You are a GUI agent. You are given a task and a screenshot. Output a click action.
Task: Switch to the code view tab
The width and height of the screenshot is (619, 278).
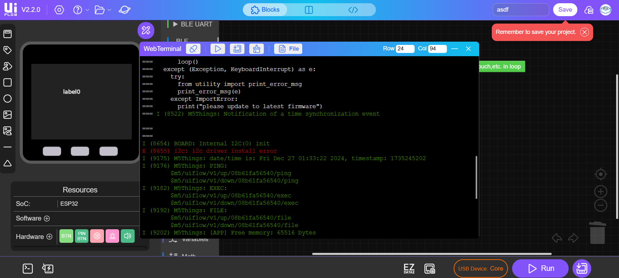[x=353, y=10]
